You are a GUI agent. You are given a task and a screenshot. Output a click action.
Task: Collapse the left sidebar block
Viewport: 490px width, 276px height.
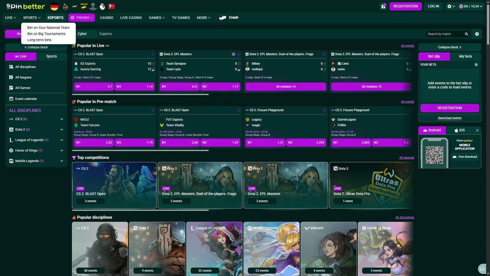click(x=36, y=47)
